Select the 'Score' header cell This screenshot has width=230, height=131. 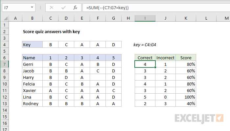[186, 58]
